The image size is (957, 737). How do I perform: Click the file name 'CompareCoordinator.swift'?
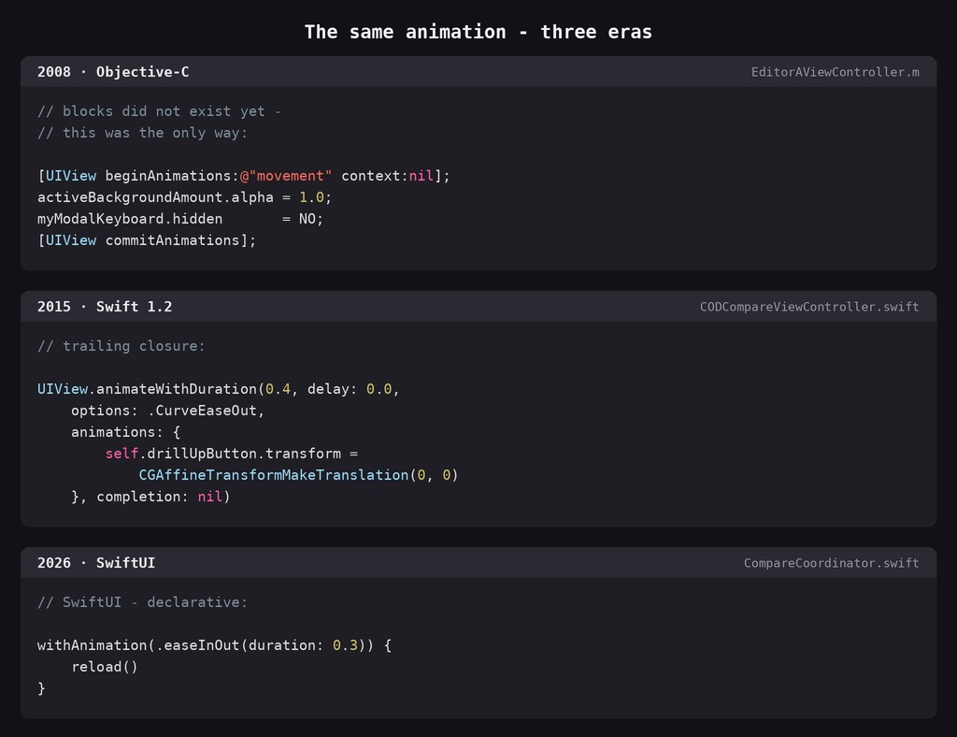(x=831, y=563)
